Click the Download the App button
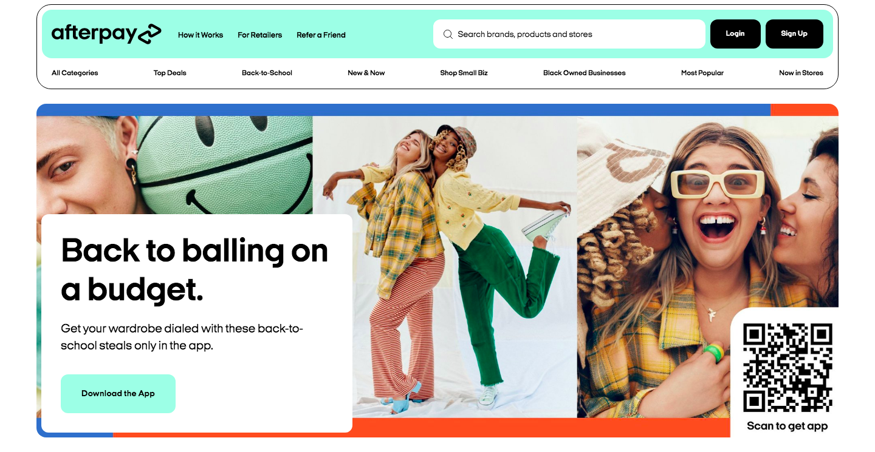The width and height of the screenshot is (875, 452). coord(118,394)
